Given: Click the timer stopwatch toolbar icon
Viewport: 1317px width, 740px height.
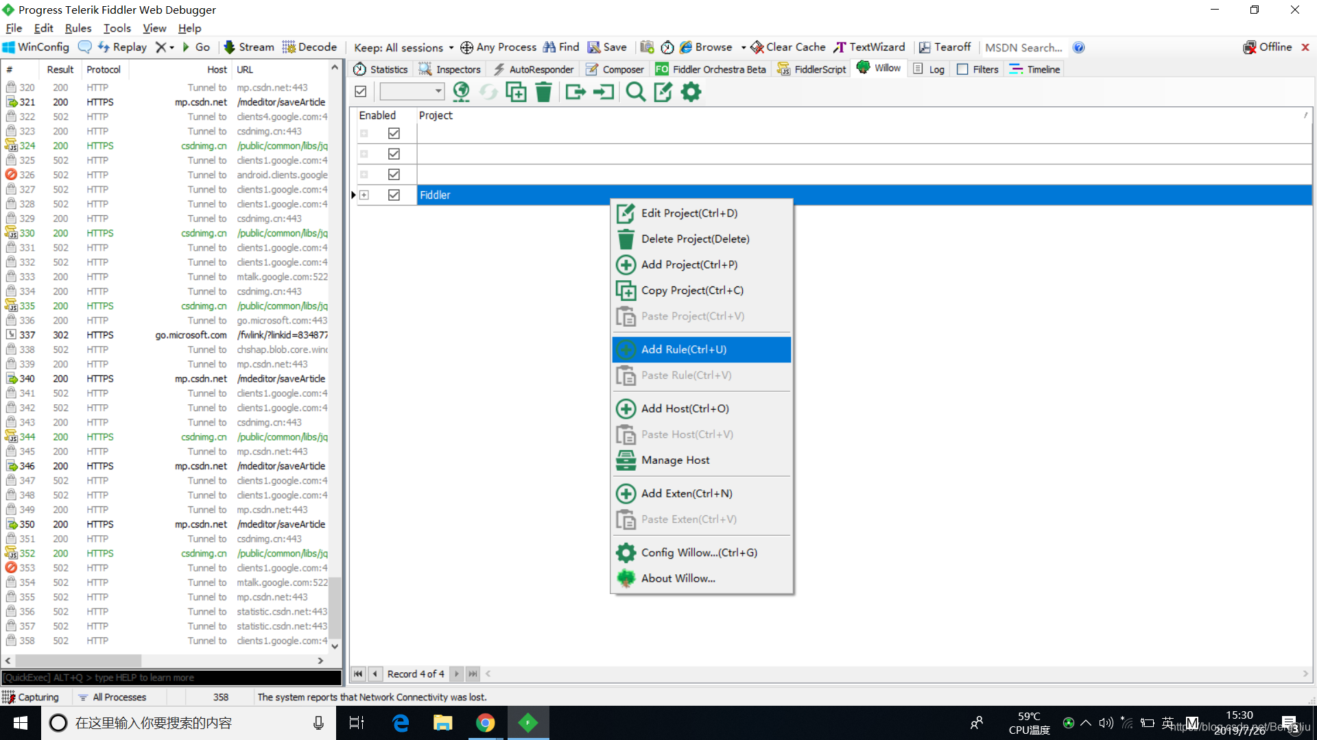Looking at the screenshot, I should tap(667, 47).
